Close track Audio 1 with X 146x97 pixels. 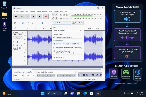tap(13, 32)
